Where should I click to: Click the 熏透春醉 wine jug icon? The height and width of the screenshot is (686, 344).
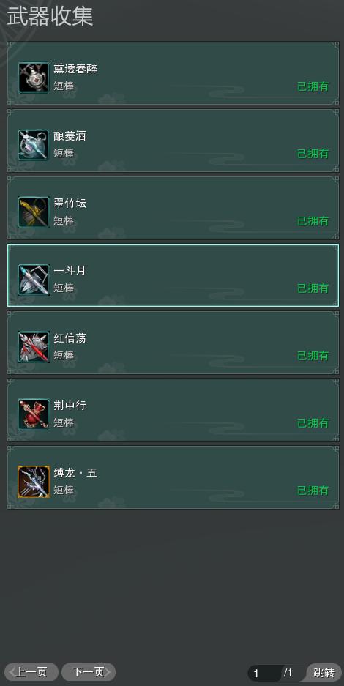click(34, 78)
